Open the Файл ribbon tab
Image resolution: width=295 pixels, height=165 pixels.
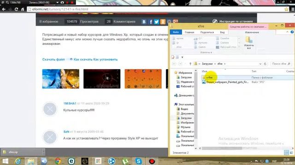point(176,32)
